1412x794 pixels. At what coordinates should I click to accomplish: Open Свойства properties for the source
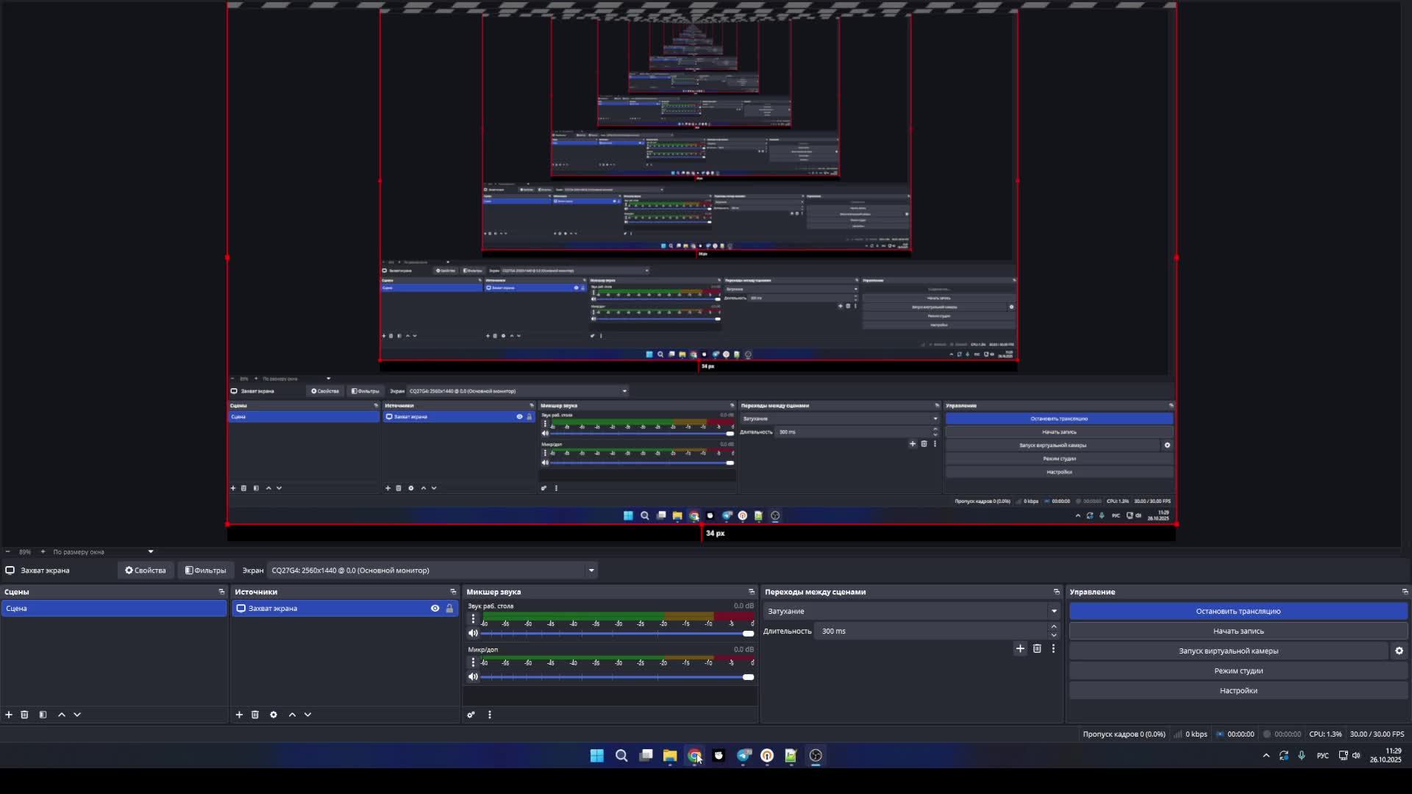[x=145, y=571]
